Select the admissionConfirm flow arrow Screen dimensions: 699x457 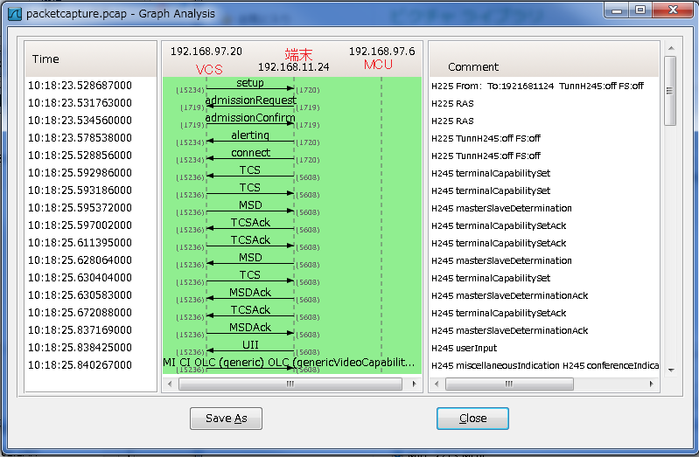point(250,122)
